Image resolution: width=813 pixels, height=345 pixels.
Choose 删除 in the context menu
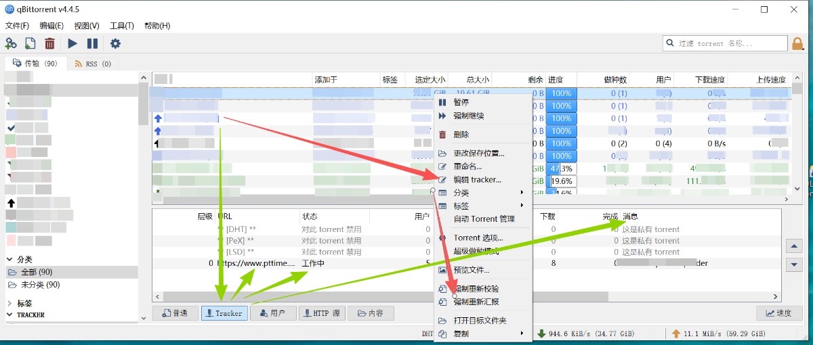(482, 135)
